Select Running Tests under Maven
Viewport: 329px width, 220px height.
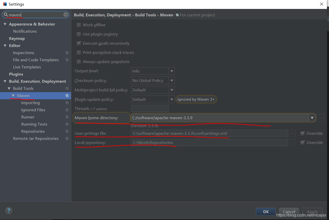(x=34, y=124)
